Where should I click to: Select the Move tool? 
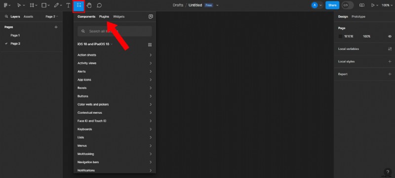[19, 5]
